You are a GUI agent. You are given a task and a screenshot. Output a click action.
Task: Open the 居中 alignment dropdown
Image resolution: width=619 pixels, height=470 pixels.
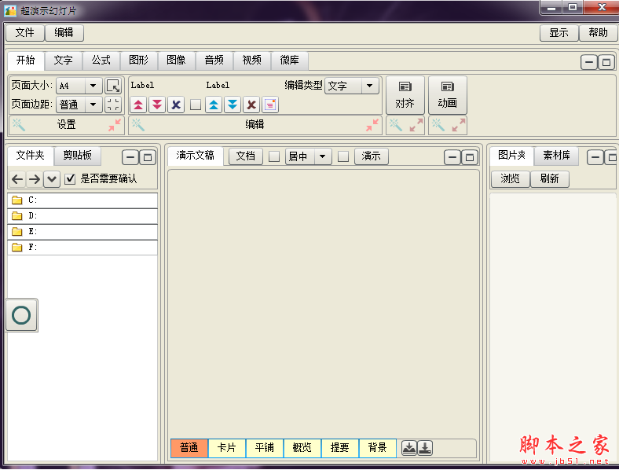308,156
